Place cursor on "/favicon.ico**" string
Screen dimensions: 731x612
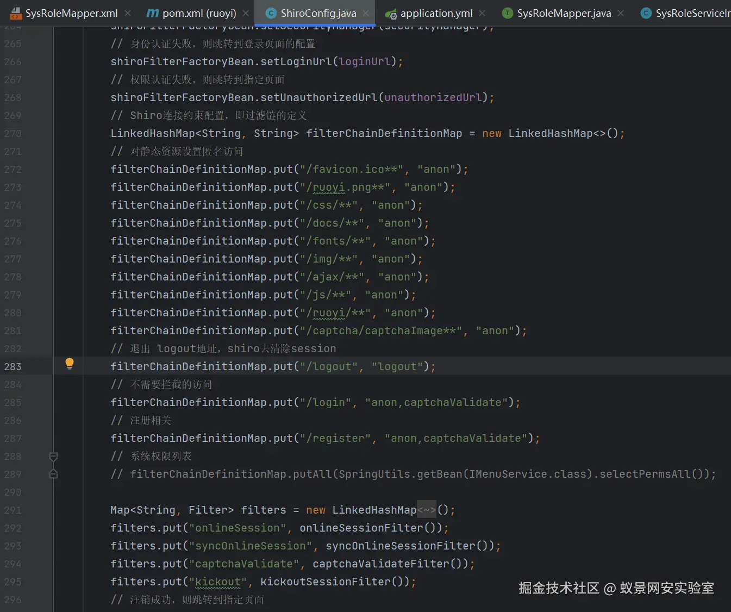pos(352,169)
